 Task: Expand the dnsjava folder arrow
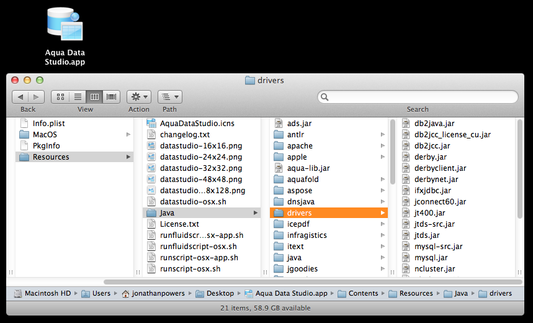click(383, 201)
